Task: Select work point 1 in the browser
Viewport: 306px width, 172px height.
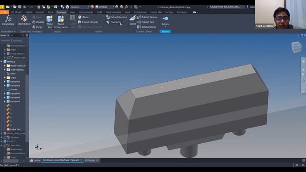Action: pos(9,106)
